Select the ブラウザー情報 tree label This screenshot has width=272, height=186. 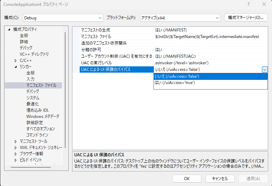click(32, 154)
